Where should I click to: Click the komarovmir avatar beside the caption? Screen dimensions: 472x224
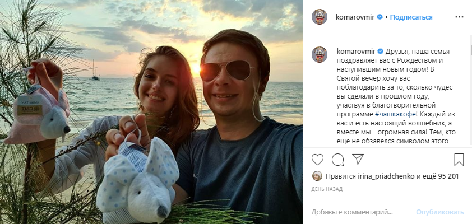(x=320, y=54)
